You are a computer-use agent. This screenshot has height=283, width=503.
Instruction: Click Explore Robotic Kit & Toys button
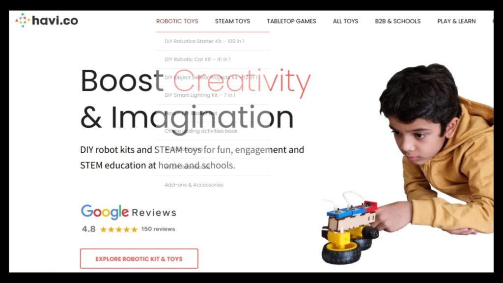(x=139, y=258)
